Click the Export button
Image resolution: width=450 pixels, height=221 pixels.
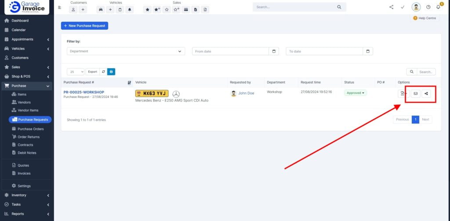(x=92, y=72)
